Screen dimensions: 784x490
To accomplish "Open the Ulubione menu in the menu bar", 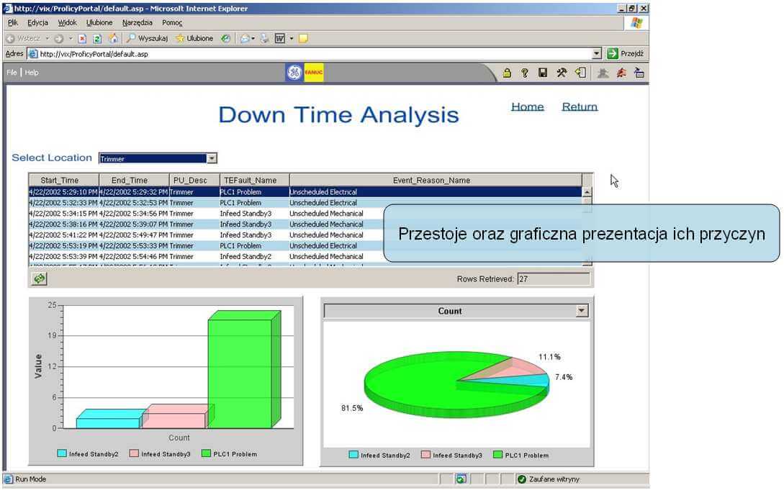I will click(x=99, y=22).
